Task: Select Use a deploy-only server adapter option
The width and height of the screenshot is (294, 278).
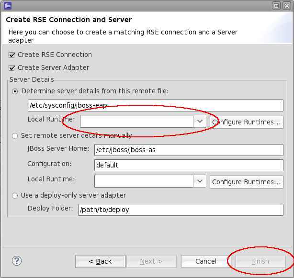Action: tap(15, 195)
